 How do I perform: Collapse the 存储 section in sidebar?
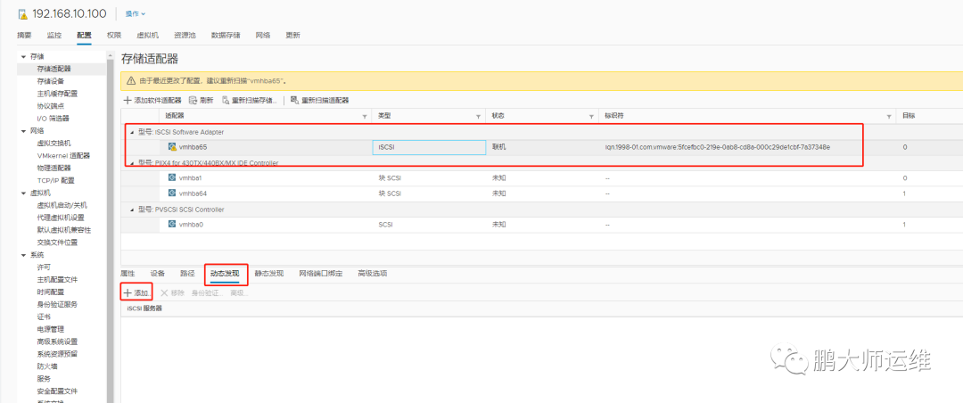point(23,56)
